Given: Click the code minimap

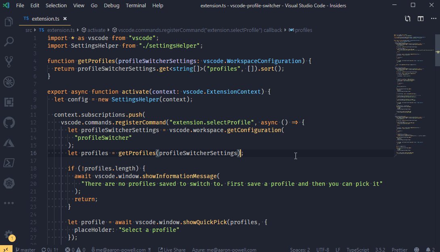Looking at the screenshot, I should point(414,95).
